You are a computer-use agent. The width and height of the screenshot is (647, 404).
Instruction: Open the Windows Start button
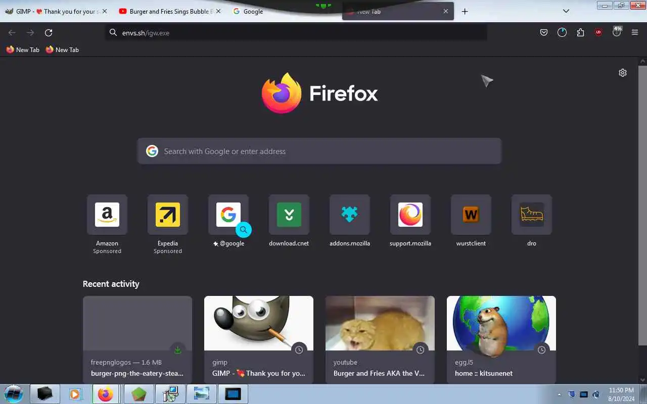tap(13, 394)
